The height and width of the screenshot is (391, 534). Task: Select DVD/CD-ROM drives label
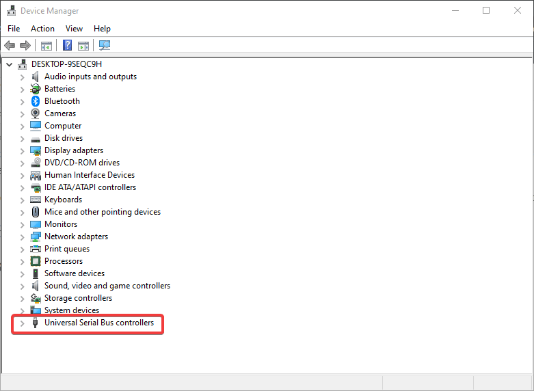(82, 163)
